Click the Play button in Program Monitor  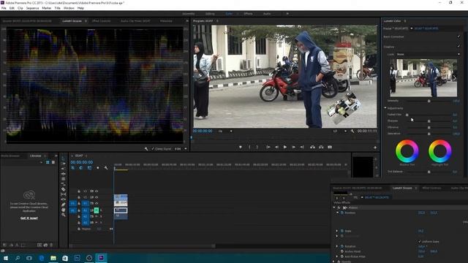(284, 147)
